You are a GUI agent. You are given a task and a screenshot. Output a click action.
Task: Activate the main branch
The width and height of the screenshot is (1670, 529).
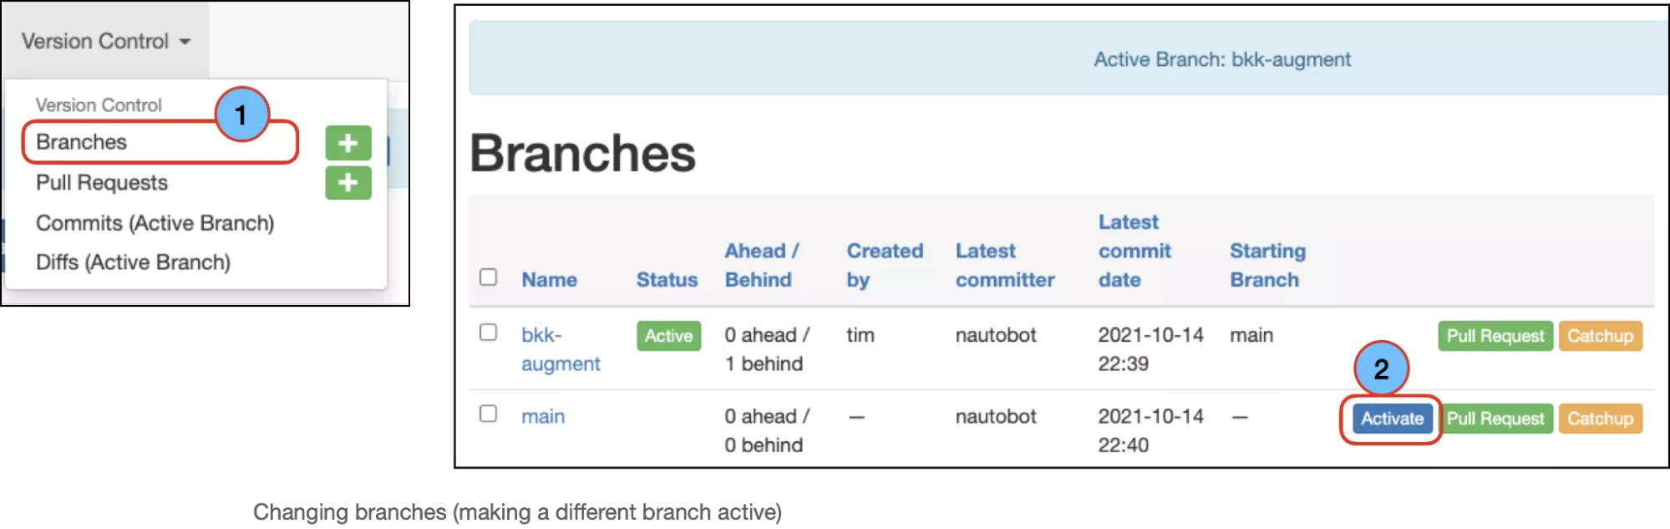point(1391,419)
